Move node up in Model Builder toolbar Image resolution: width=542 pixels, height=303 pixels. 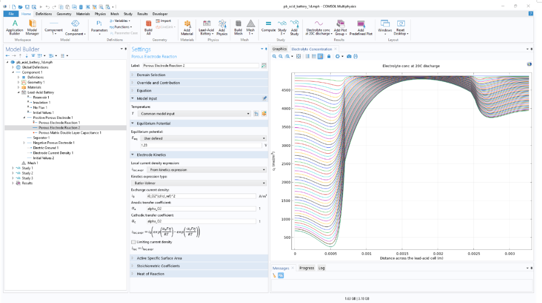pos(20,56)
